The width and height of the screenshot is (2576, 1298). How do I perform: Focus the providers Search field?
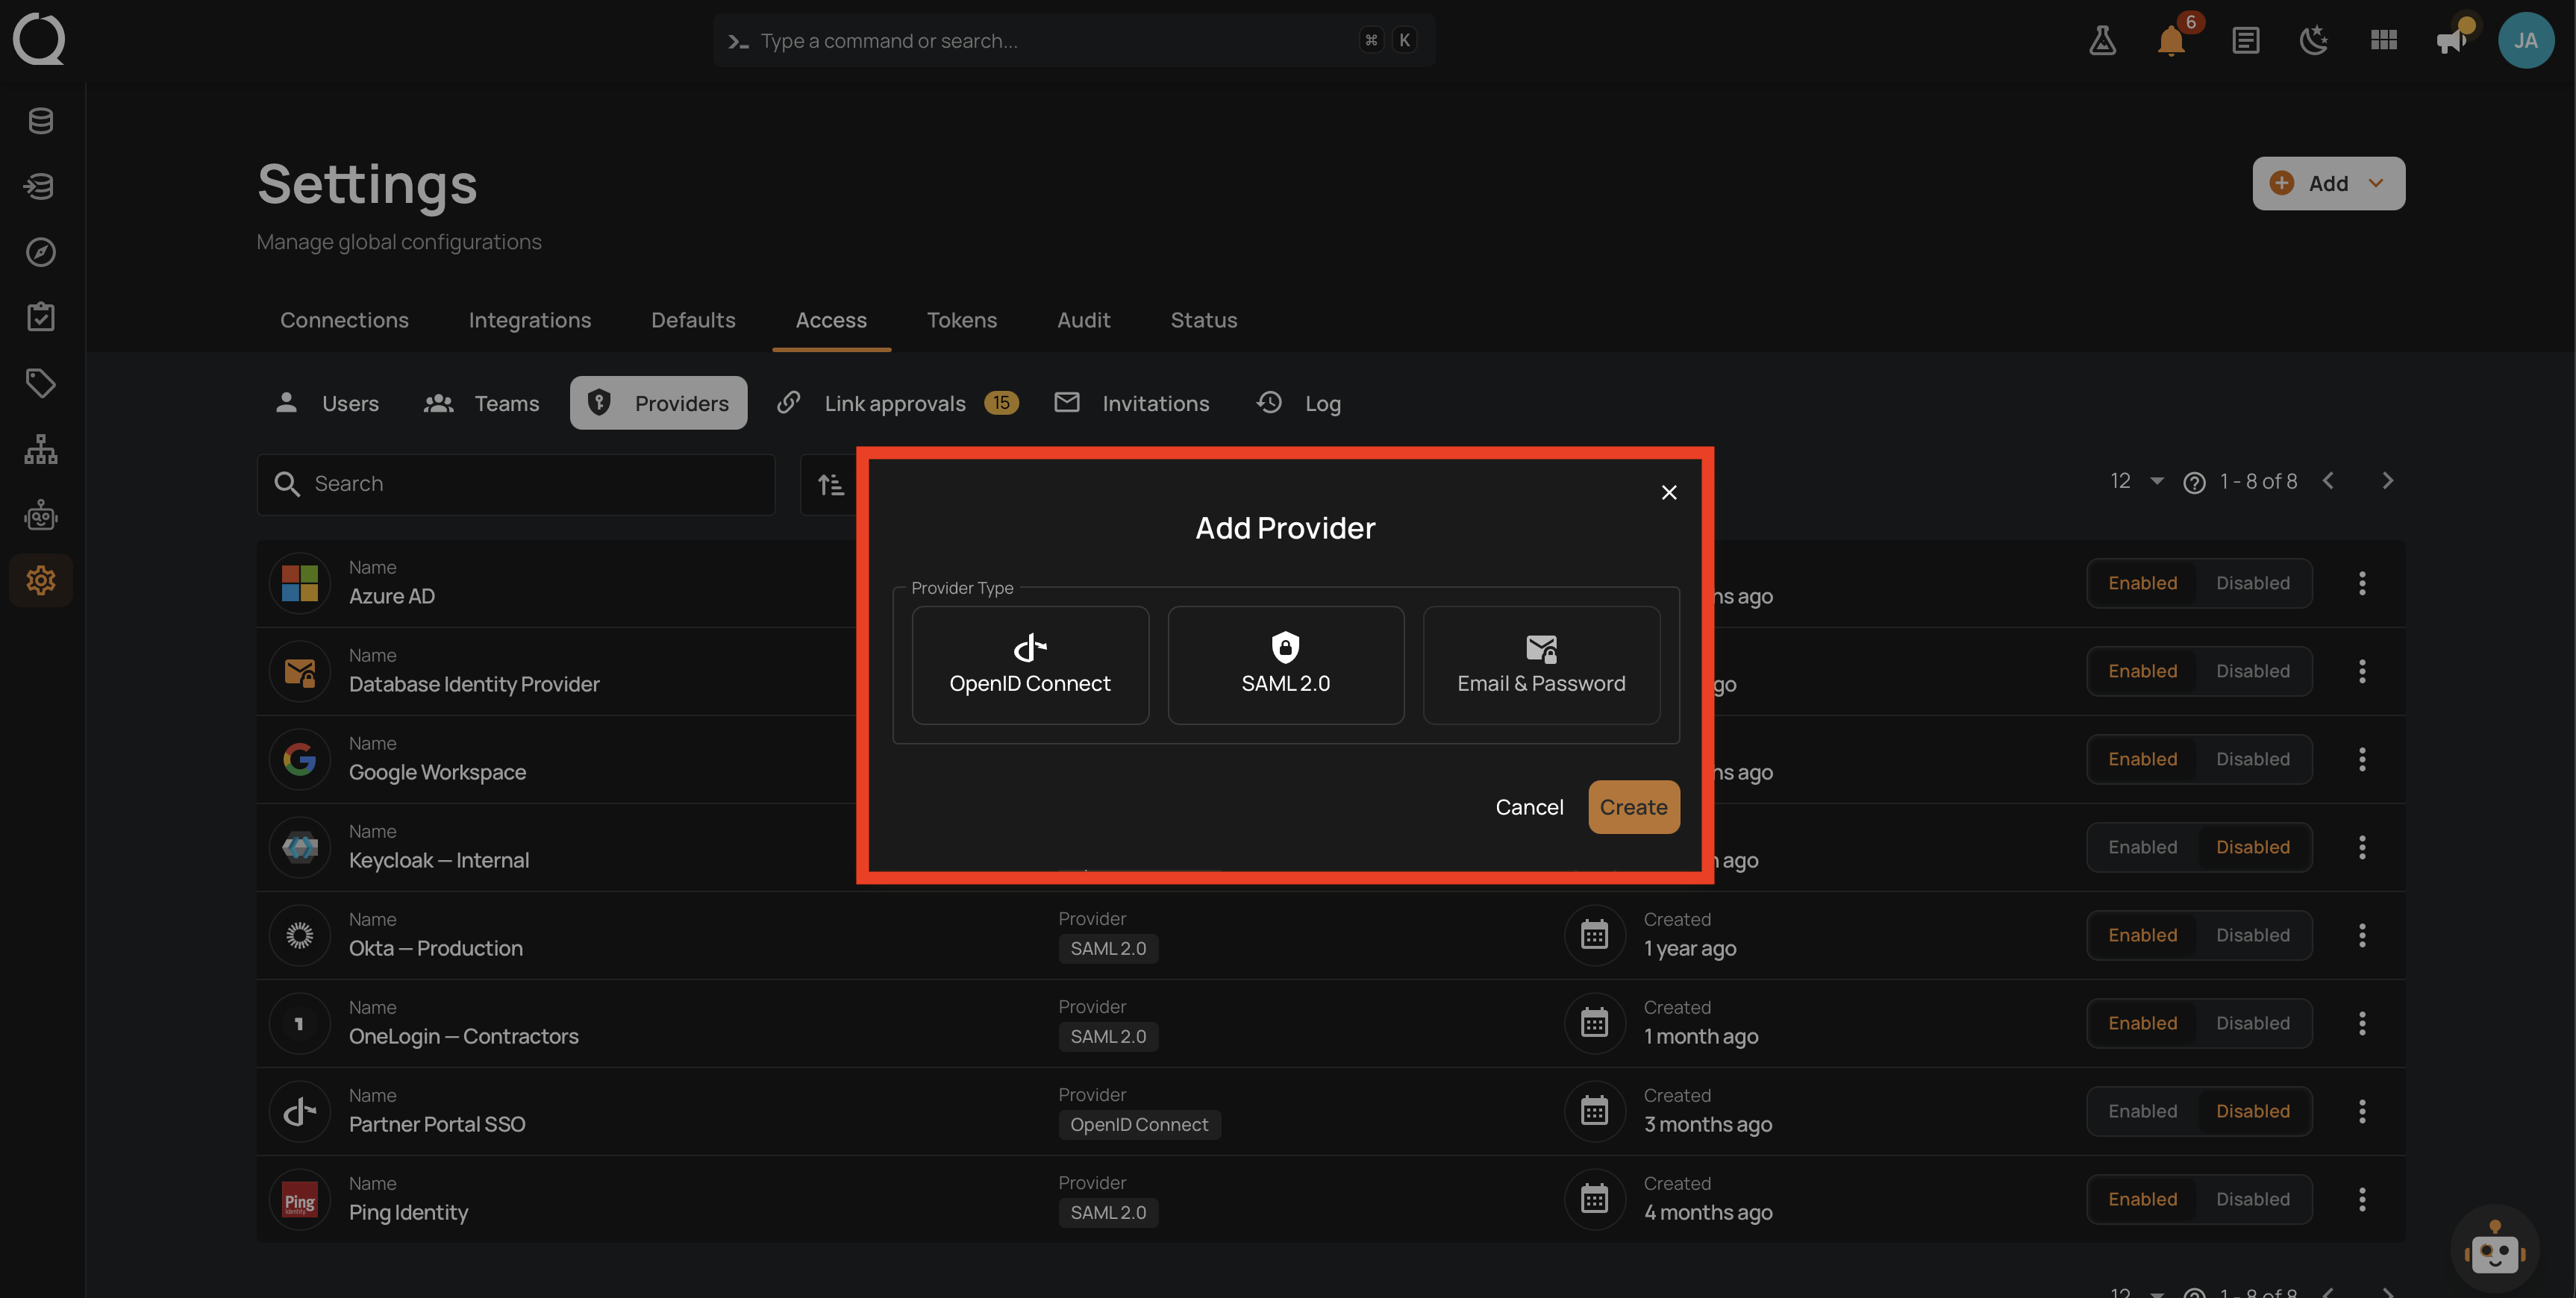(x=516, y=485)
